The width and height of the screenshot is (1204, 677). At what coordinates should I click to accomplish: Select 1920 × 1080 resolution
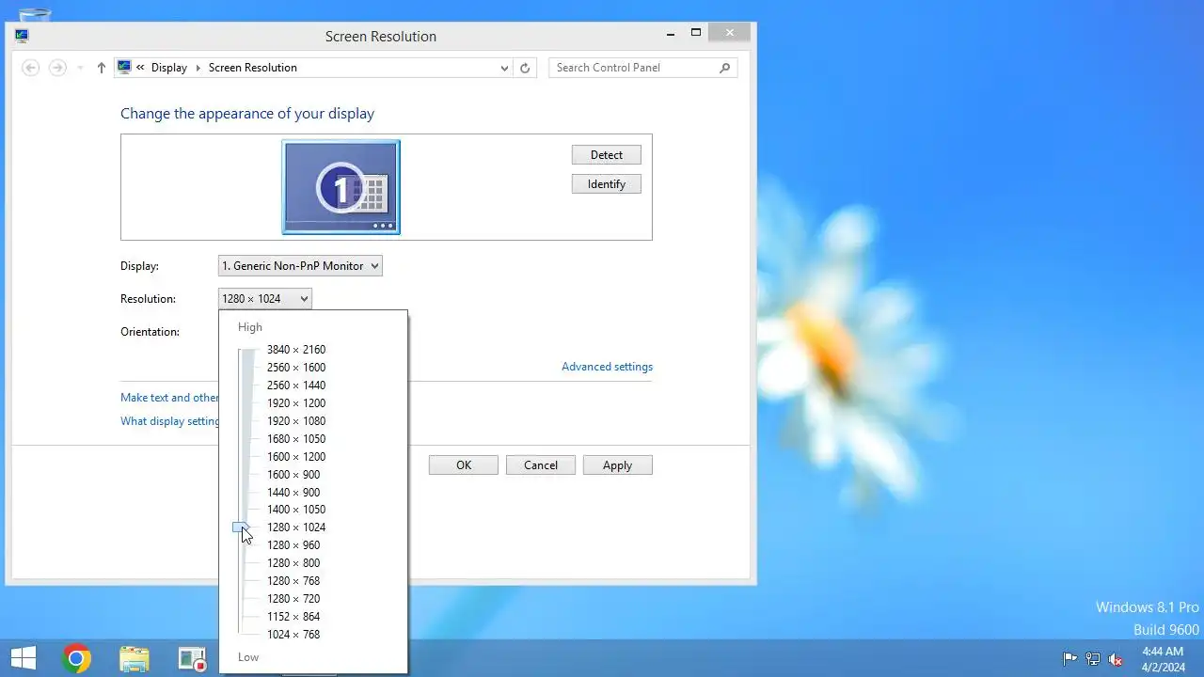pos(296,421)
